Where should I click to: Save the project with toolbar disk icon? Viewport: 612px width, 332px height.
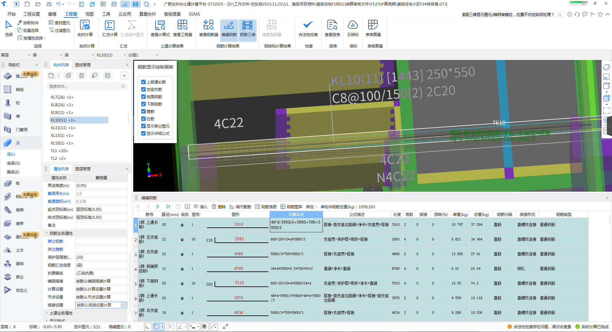(49, 4)
